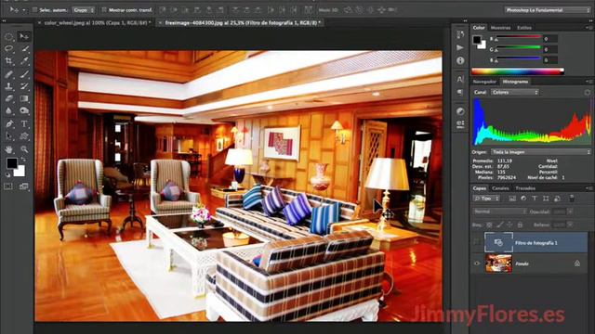Toggle Quick Mask mode
Viewport: 595px width, 334px height.
[8, 186]
